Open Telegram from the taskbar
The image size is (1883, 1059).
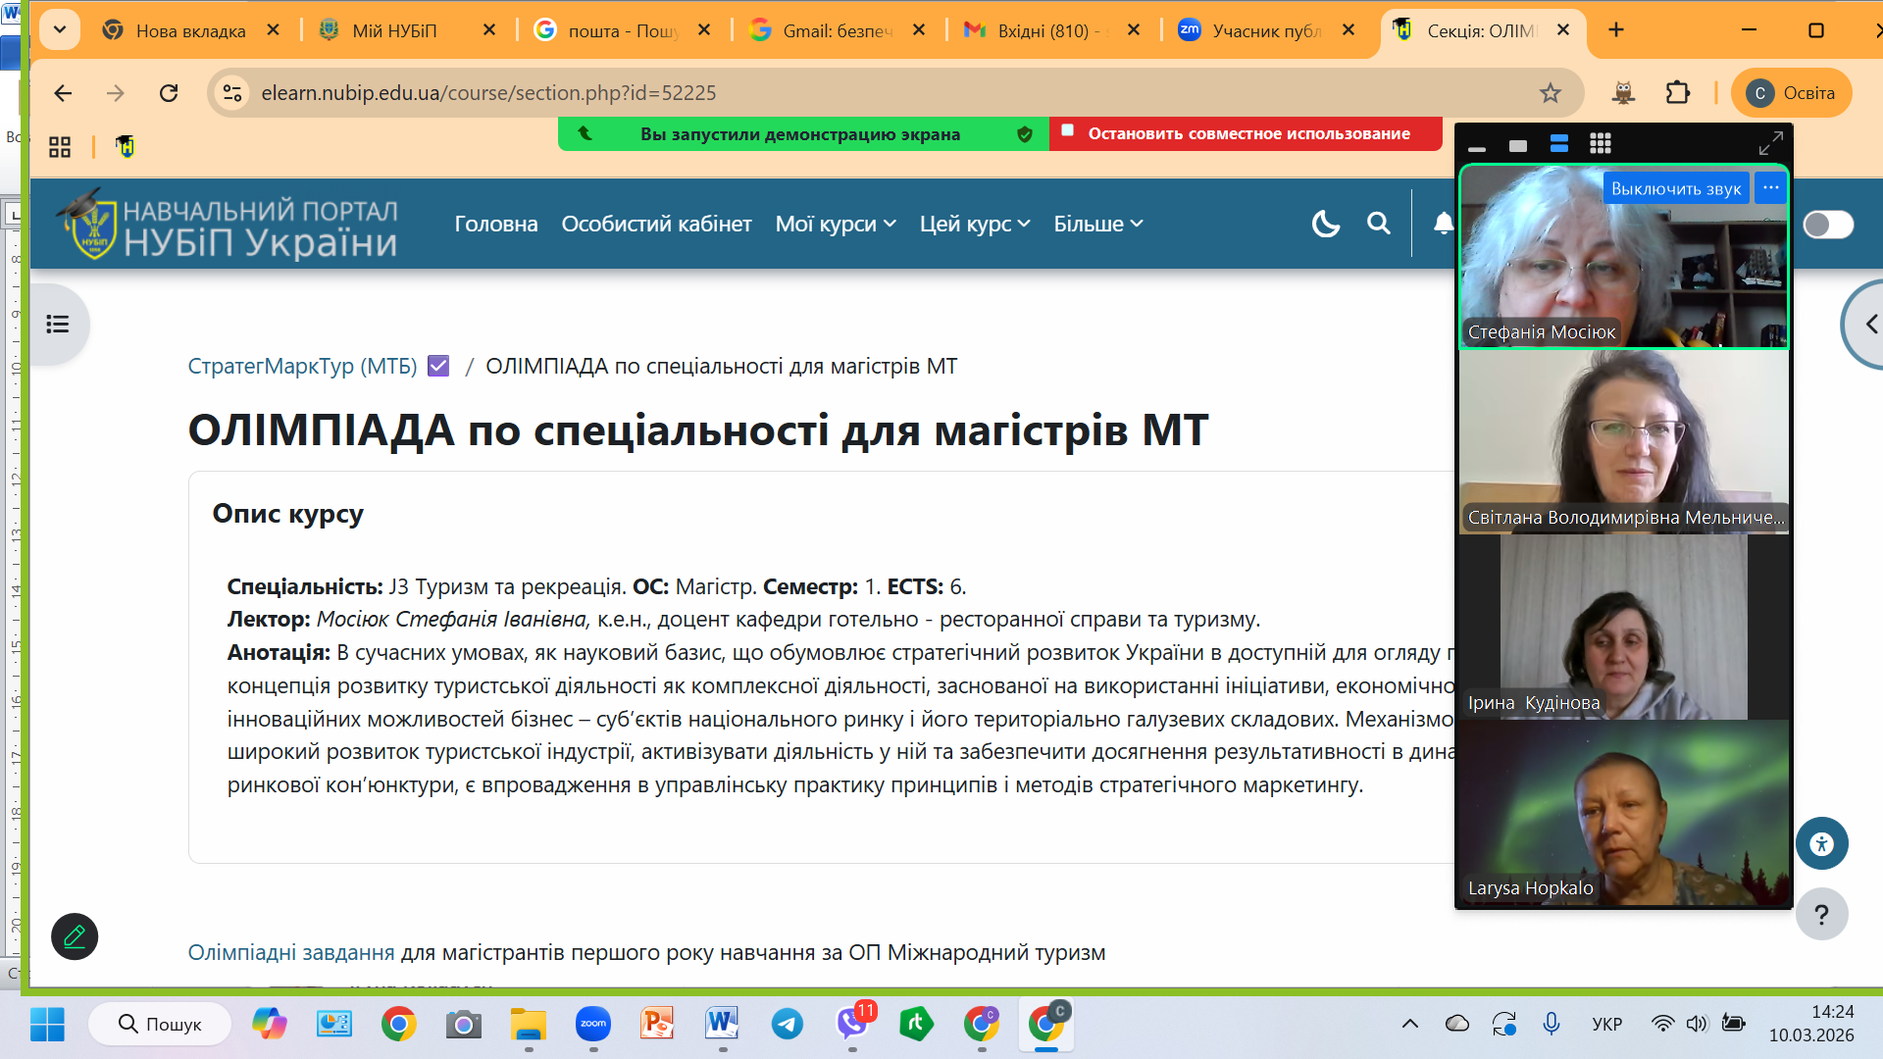click(x=787, y=1024)
